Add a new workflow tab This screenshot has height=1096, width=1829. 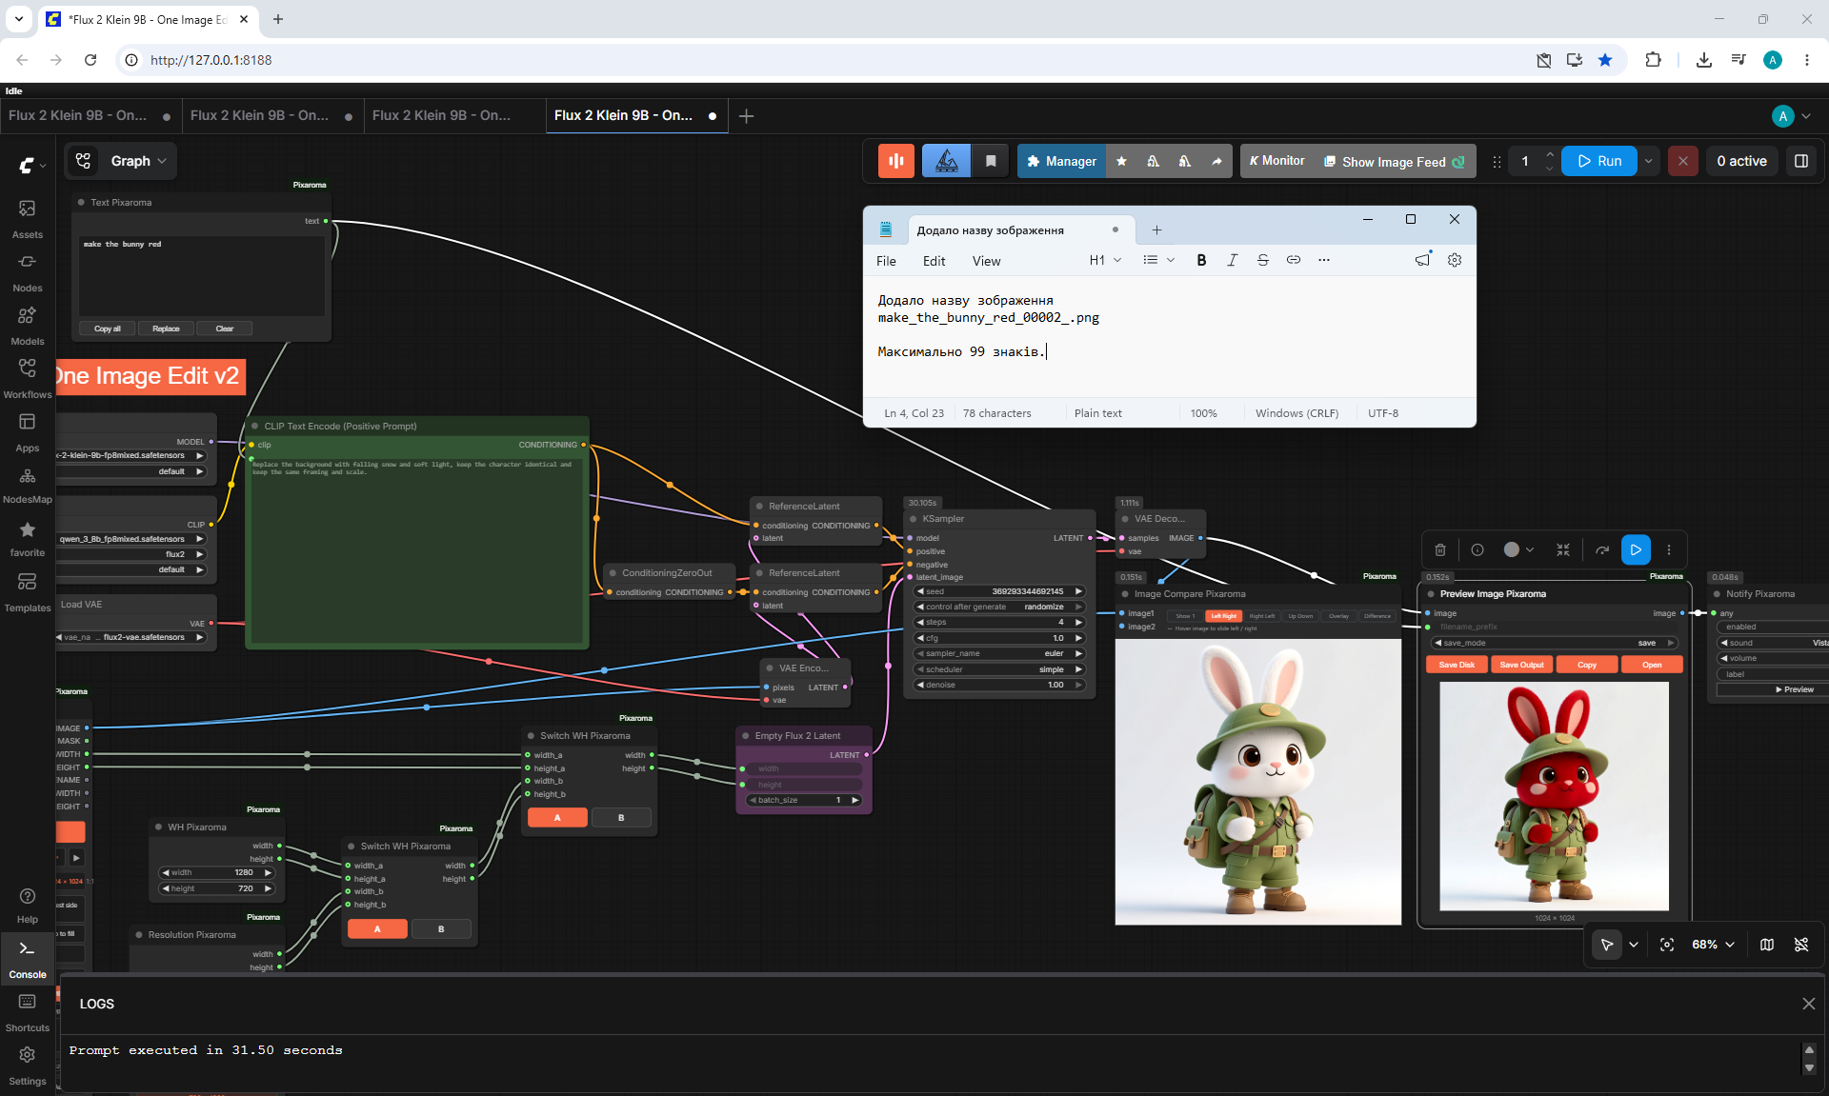coord(747,116)
